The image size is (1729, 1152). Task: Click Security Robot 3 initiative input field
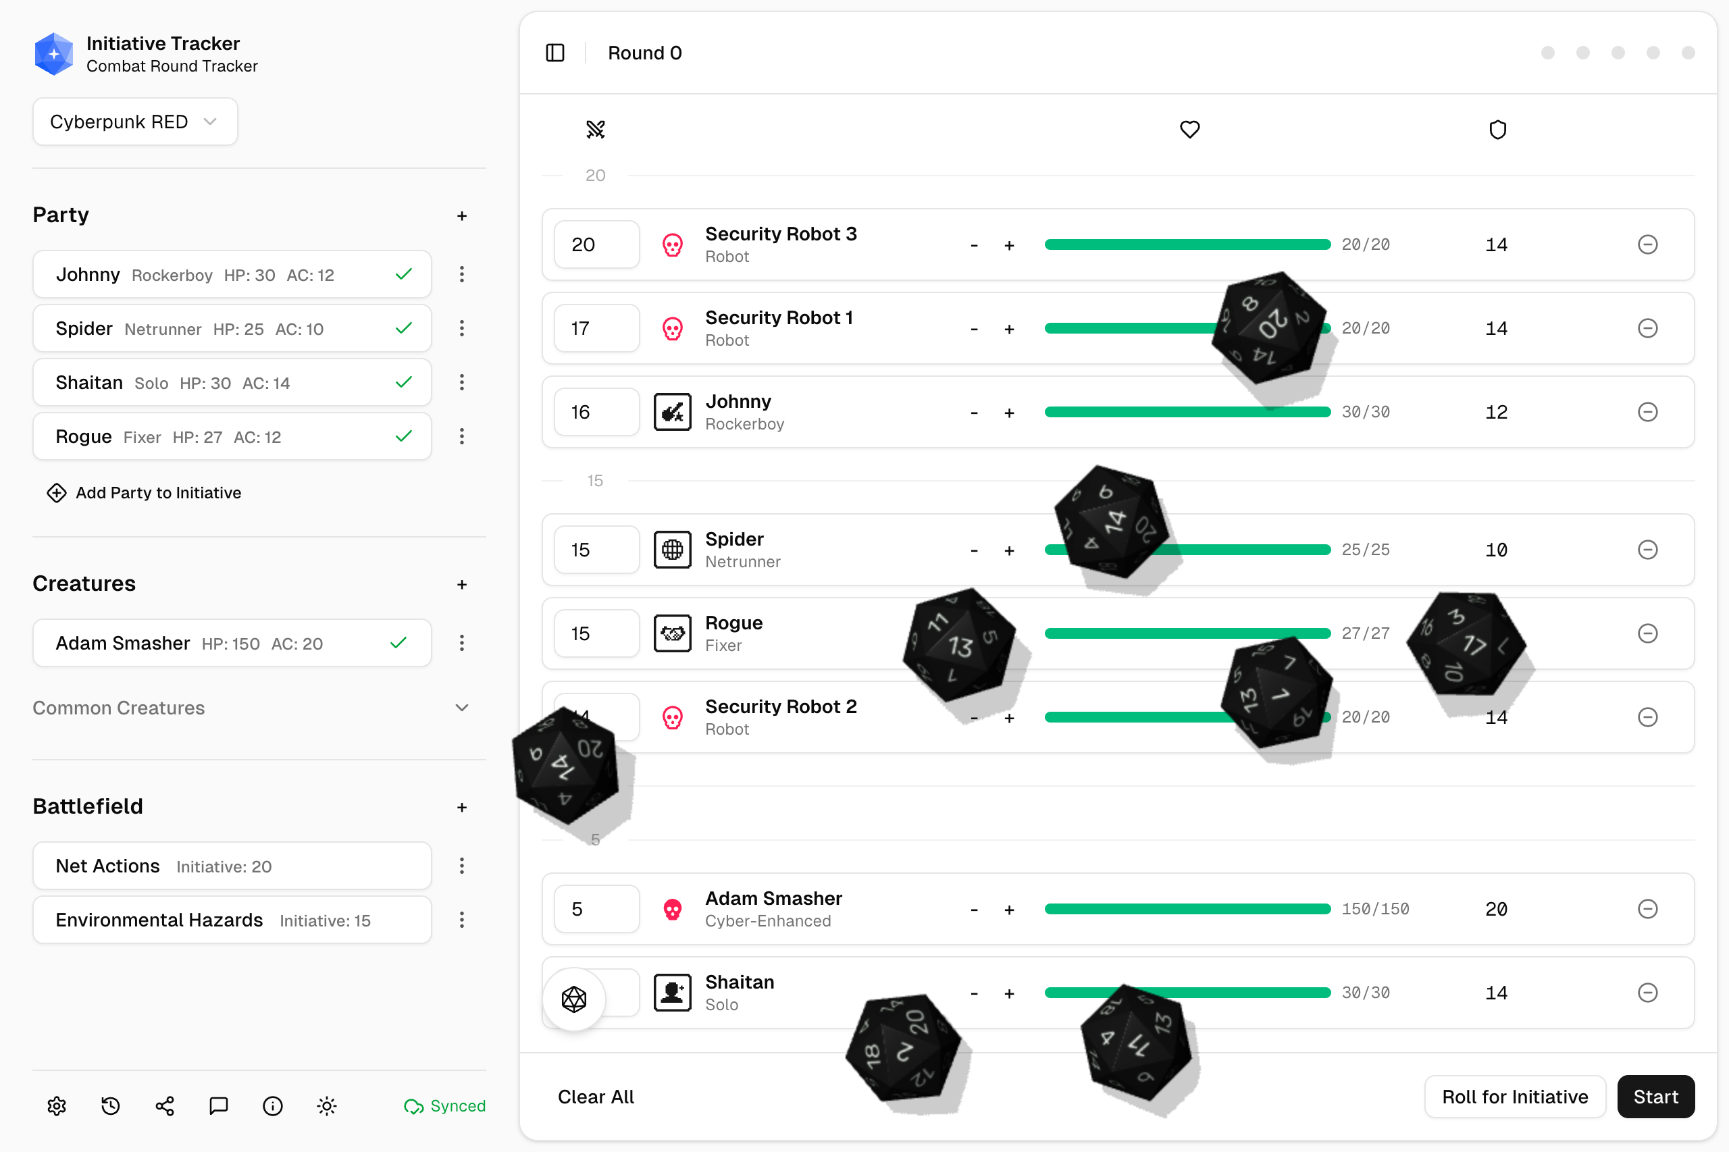pyautogui.click(x=596, y=244)
